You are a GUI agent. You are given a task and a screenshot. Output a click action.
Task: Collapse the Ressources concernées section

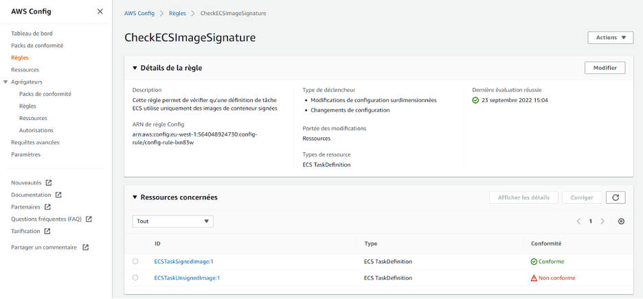(135, 198)
